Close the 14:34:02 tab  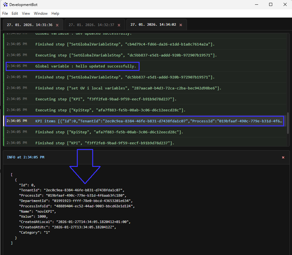click(181, 25)
